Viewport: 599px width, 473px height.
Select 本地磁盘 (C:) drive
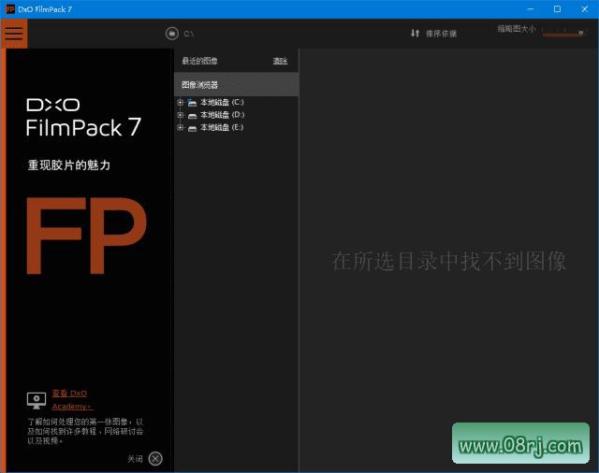pyautogui.click(x=222, y=102)
